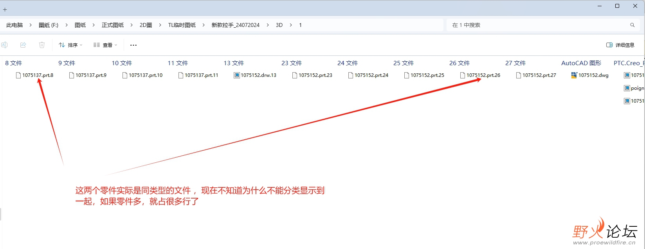Image resolution: width=645 pixels, height=249 pixels.
Task: Select file 1075152.prt.27
Action: click(x=536, y=75)
